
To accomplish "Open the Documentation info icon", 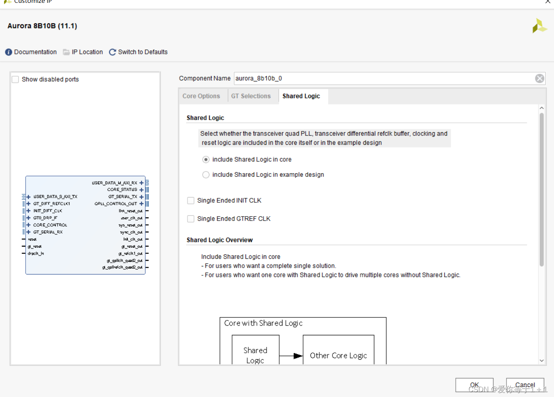I will 9,52.
